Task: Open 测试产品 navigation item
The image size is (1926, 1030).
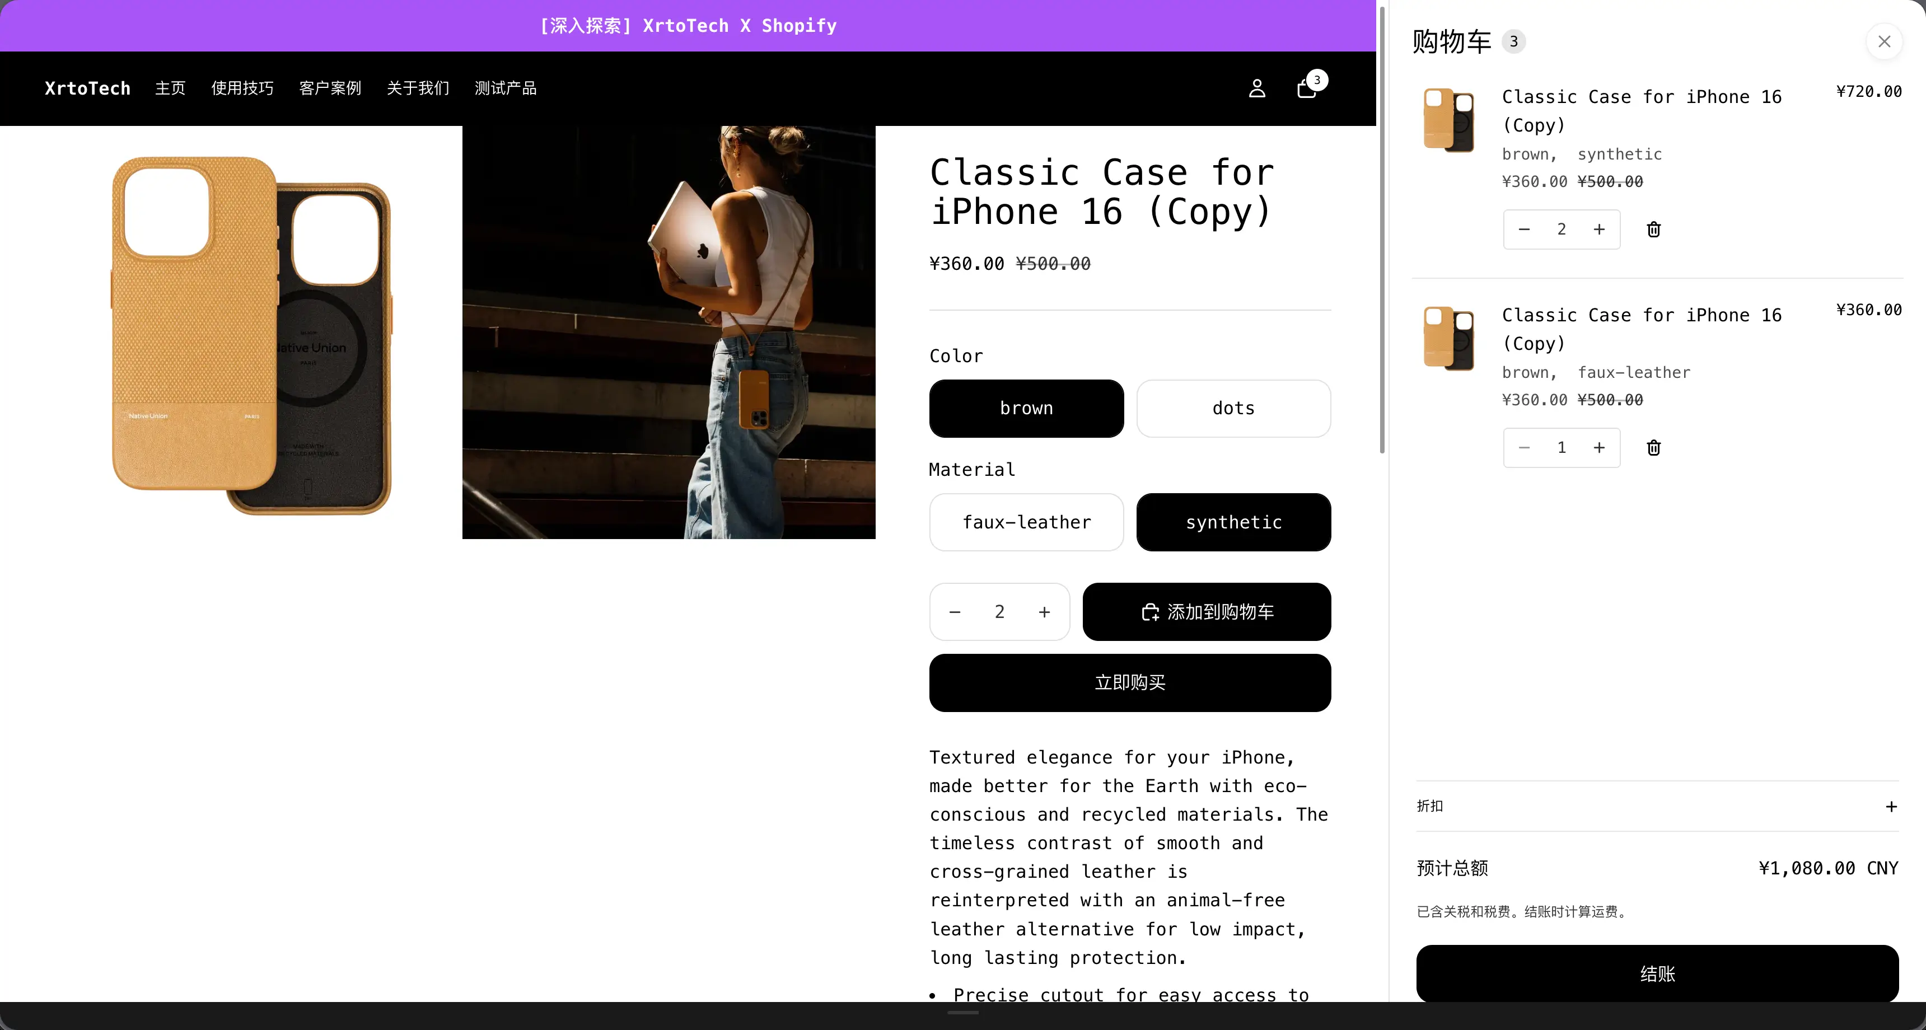Action: click(506, 88)
